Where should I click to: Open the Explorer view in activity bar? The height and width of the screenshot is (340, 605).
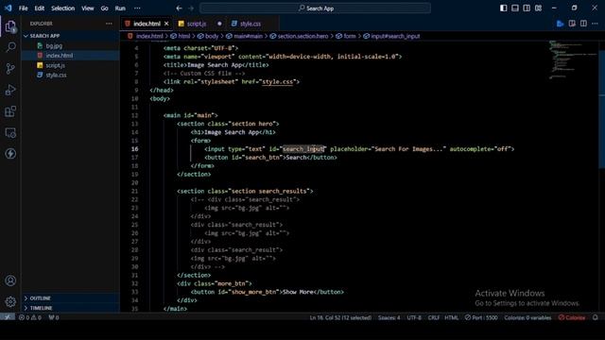click(10, 26)
